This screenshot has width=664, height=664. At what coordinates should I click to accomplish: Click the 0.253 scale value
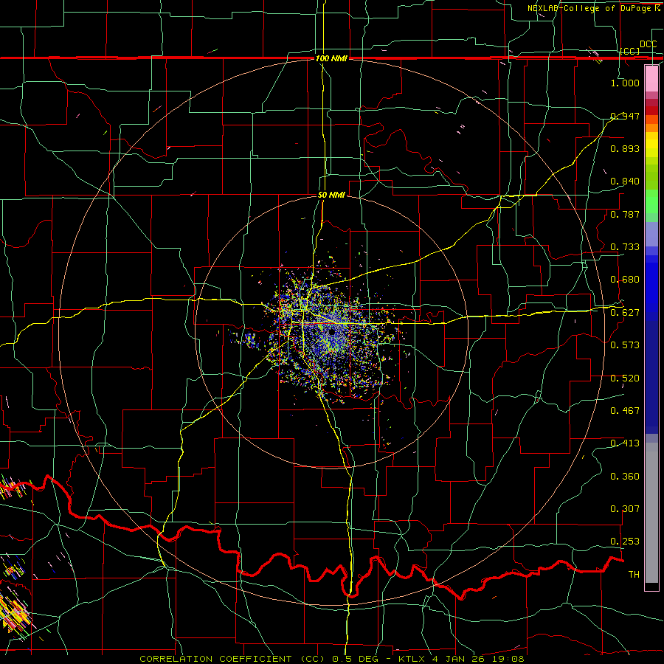[625, 542]
